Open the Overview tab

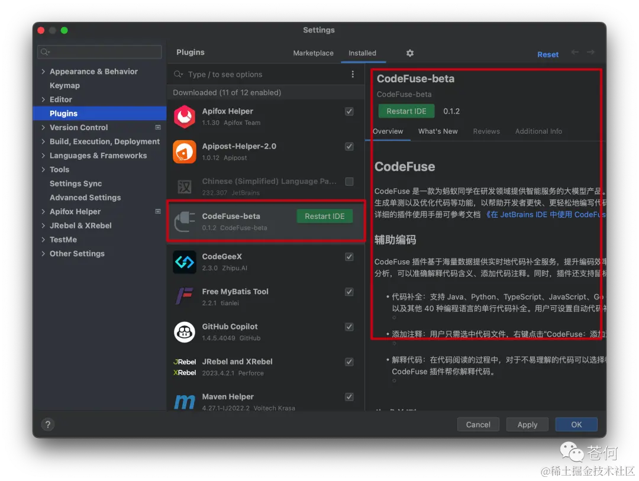pyautogui.click(x=388, y=131)
